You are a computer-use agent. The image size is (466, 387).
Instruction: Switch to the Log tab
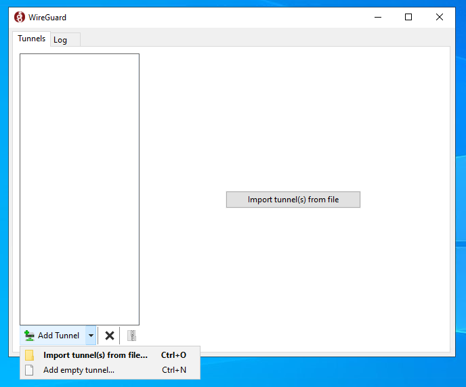click(65, 40)
